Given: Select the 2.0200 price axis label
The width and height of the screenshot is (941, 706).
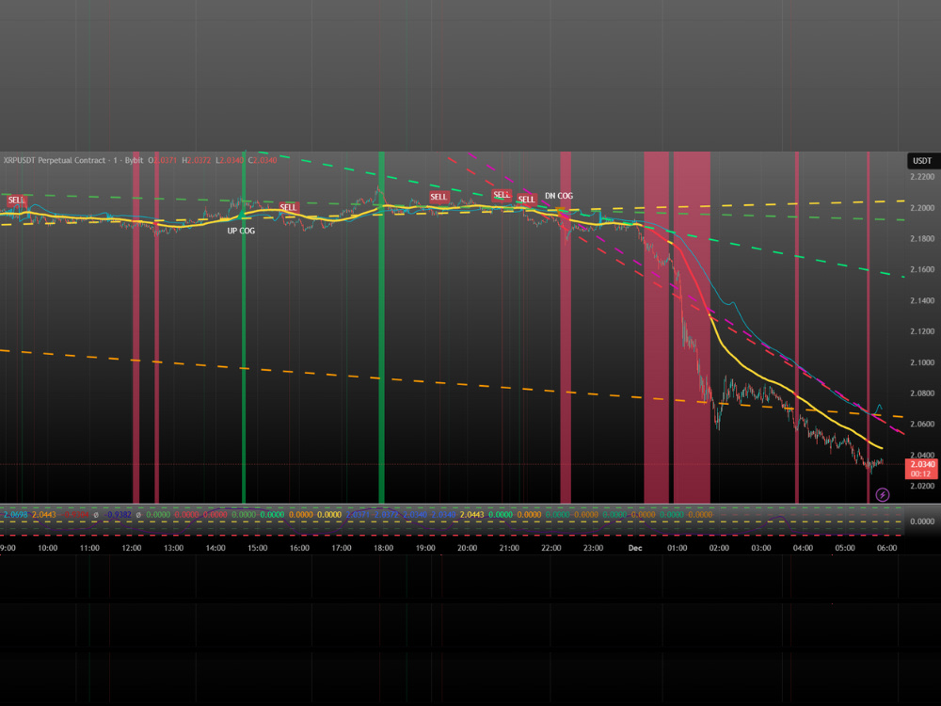Looking at the screenshot, I should click(x=922, y=486).
